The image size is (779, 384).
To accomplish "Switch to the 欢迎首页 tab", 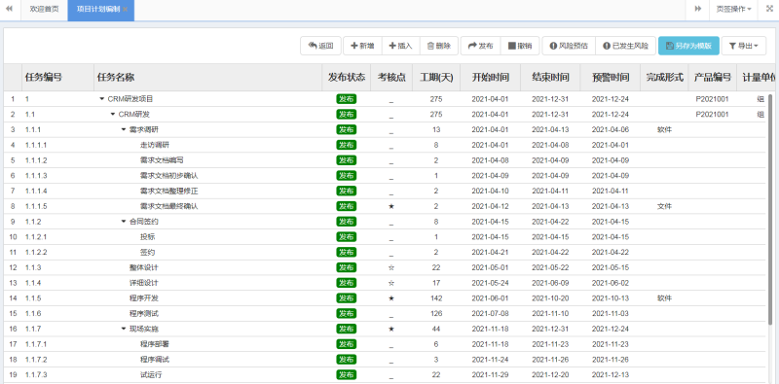I will [44, 10].
